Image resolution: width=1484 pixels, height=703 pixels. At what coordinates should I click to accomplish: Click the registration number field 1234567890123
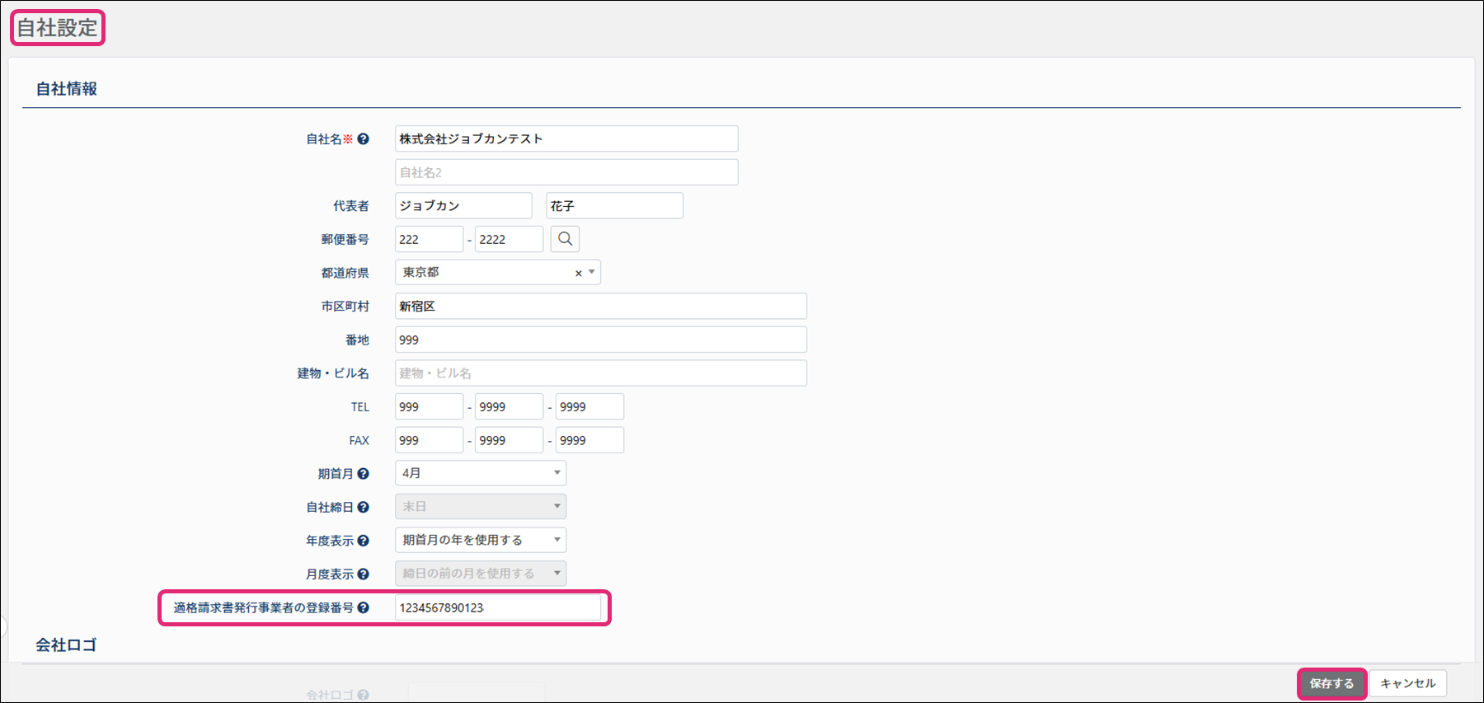tap(497, 608)
